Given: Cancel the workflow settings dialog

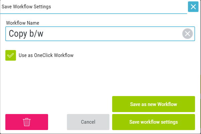Looking at the screenshot, I should 88,122.
